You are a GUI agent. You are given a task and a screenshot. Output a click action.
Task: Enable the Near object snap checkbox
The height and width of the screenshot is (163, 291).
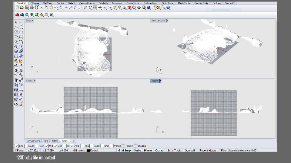(26, 146)
